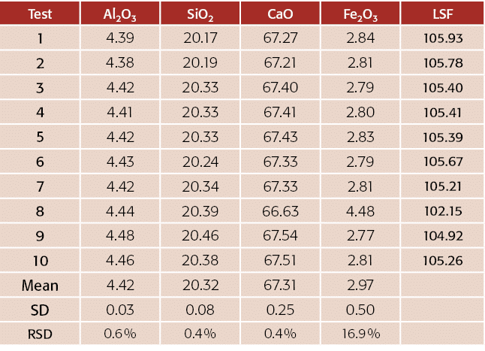
Task: Select test number 10 row label
Action: (41, 261)
